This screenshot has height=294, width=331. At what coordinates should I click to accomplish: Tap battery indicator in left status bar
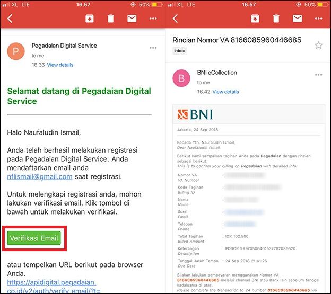[157, 4]
